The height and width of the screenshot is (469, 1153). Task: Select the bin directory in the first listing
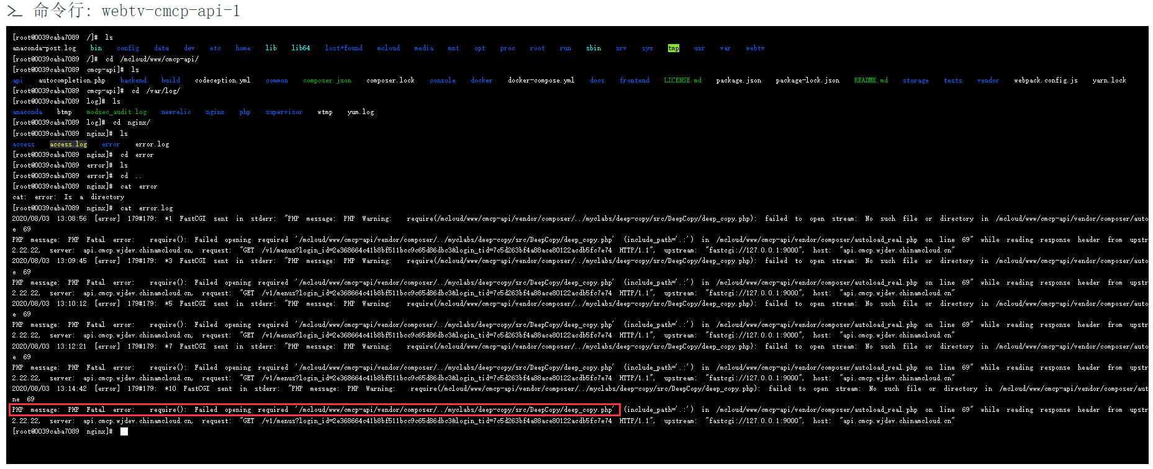point(96,48)
